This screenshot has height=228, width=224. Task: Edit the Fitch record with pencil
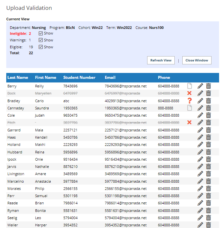(200, 123)
